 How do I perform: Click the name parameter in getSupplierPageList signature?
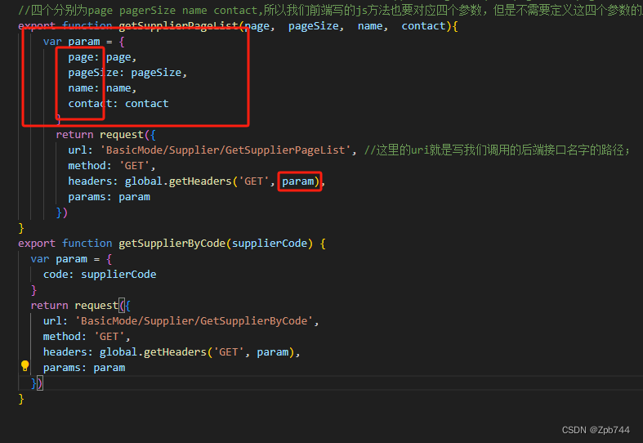tap(369, 26)
